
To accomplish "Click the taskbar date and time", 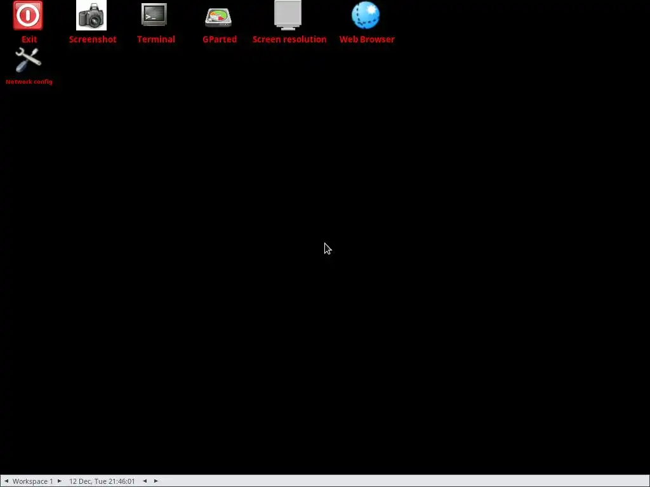I will point(102,481).
